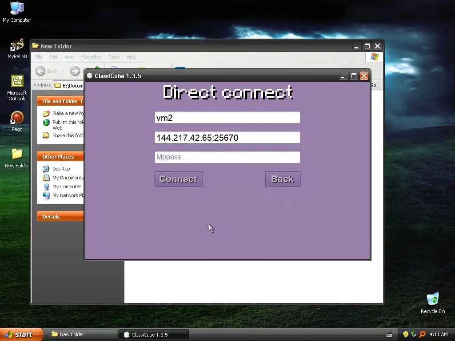This screenshot has width=455, height=341.
Task: Open the Recycle Bin
Action: (x=433, y=303)
